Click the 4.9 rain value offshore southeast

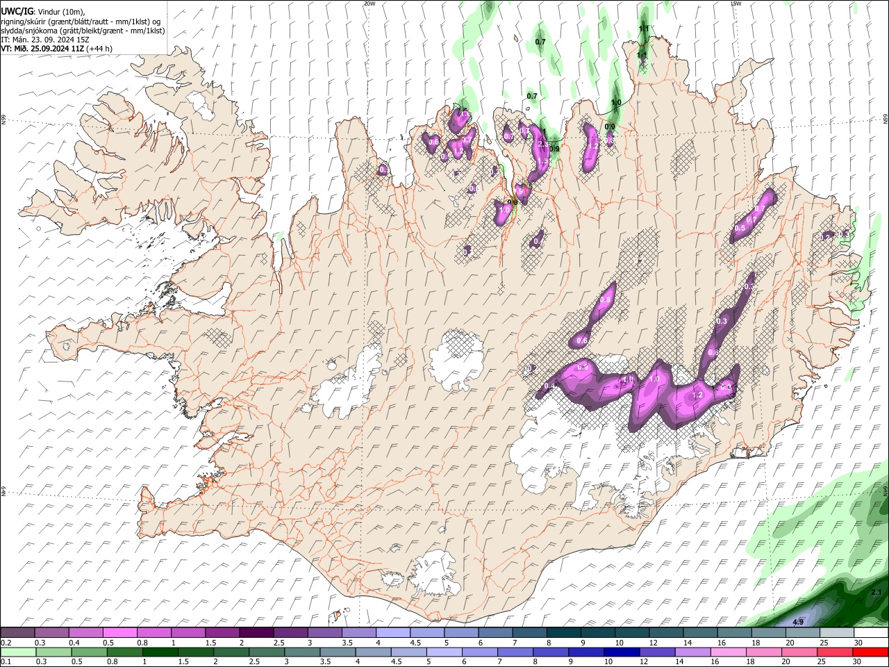pos(798,622)
